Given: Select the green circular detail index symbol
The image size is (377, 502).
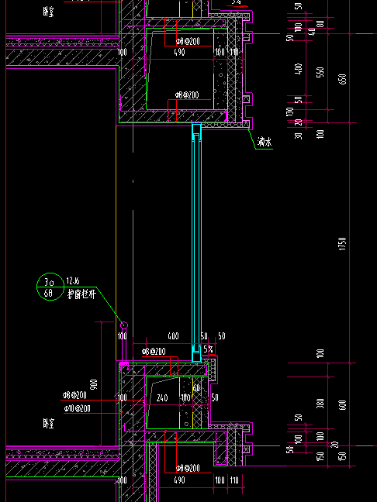Looking at the screenshot, I should 50,287.
